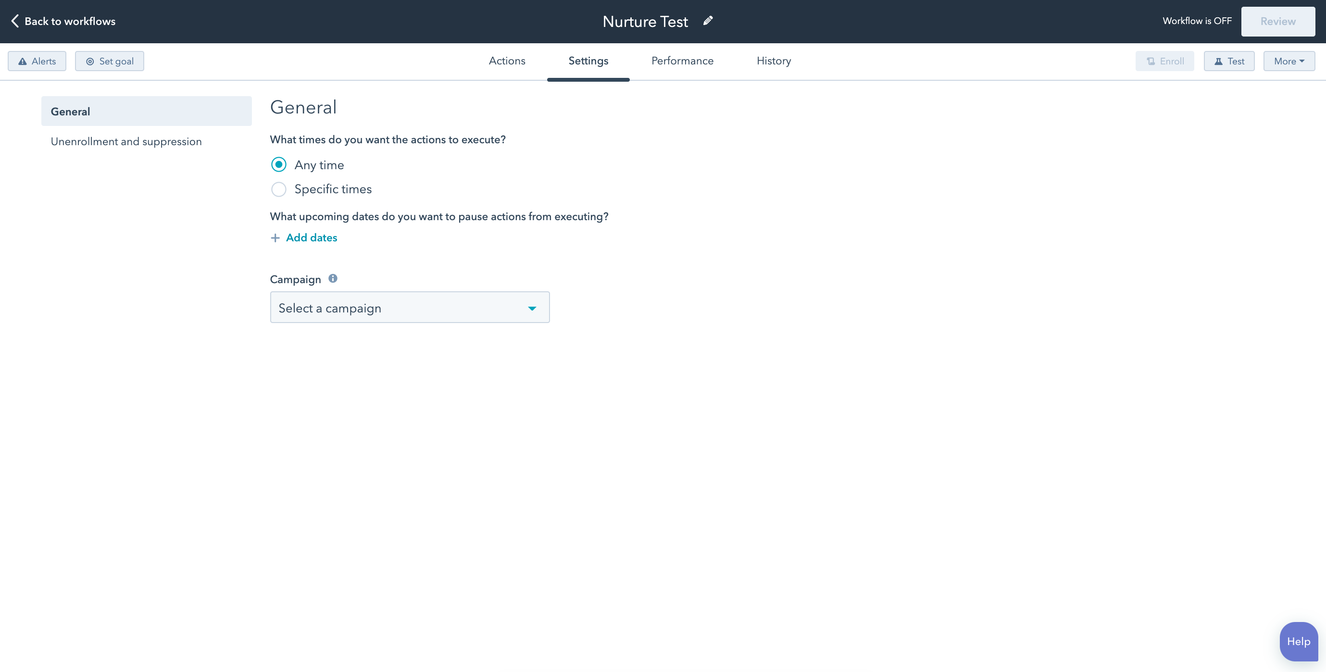Switch to the Performance tab
Viewport: 1326px width, 672px height.
click(x=682, y=61)
